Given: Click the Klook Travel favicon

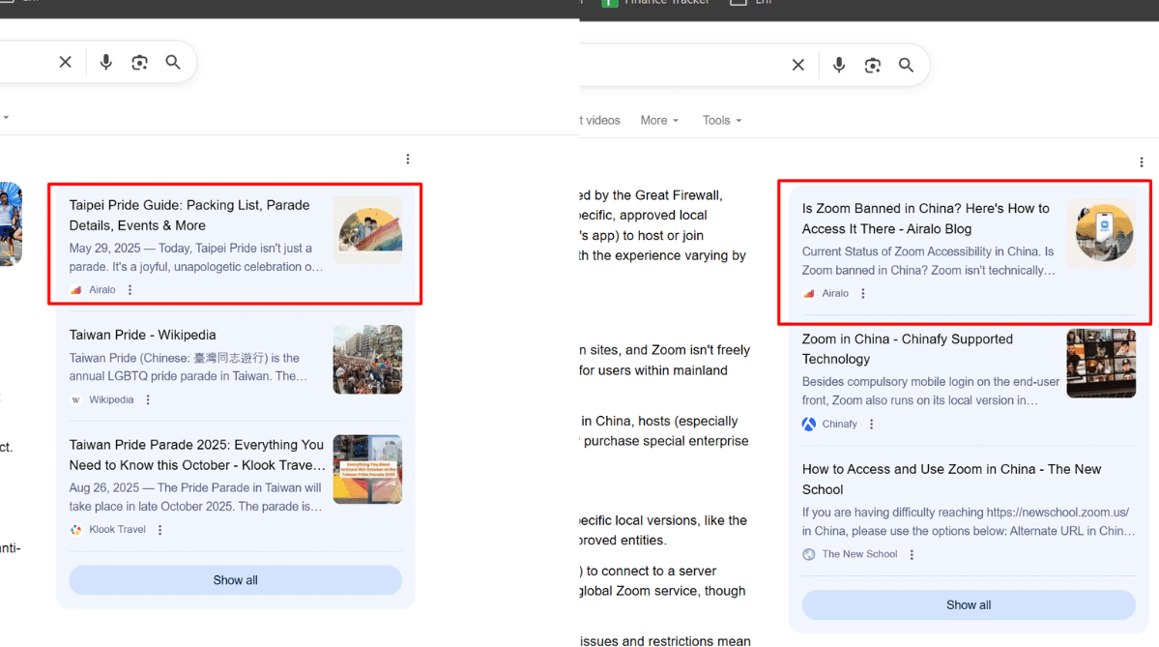Looking at the screenshot, I should [76, 529].
